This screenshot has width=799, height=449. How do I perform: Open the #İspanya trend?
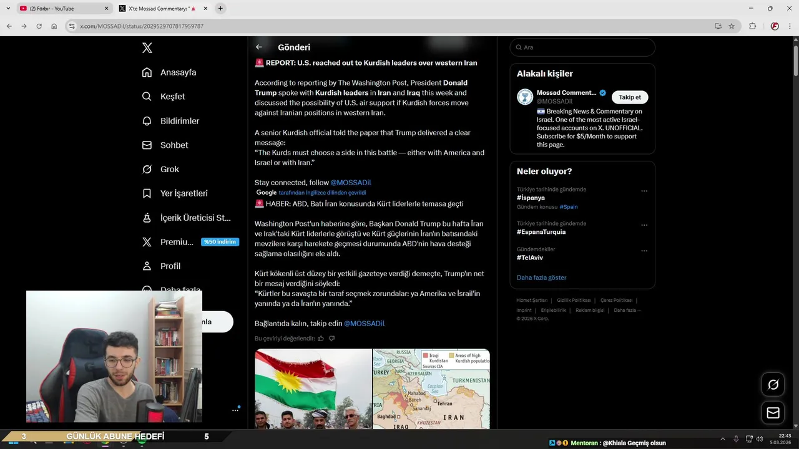click(531, 198)
